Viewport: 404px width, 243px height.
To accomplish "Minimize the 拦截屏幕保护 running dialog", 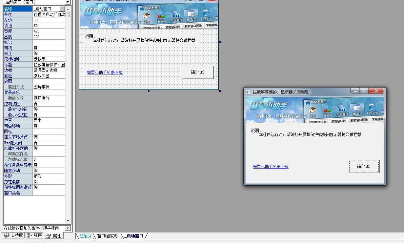I will [355, 91].
